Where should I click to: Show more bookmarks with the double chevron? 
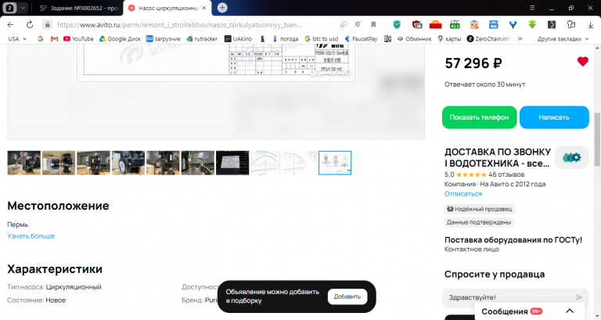tap(520, 38)
